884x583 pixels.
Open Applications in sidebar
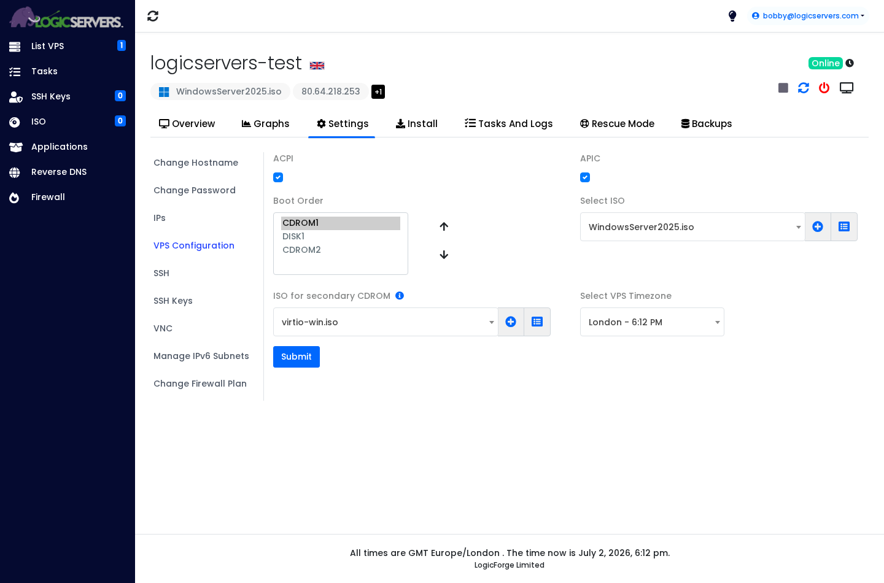pyautogui.click(x=68, y=147)
